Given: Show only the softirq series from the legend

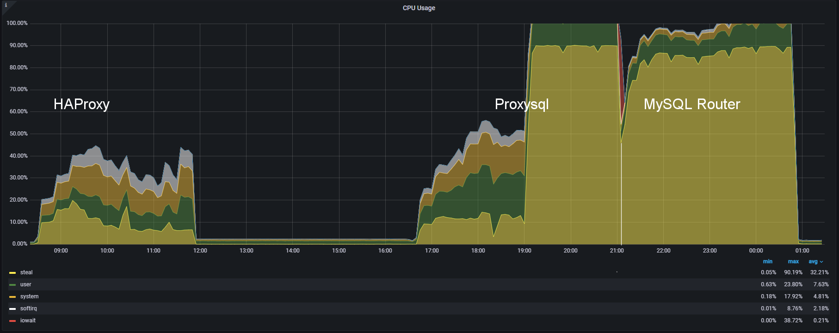Looking at the screenshot, I should [28, 308].
